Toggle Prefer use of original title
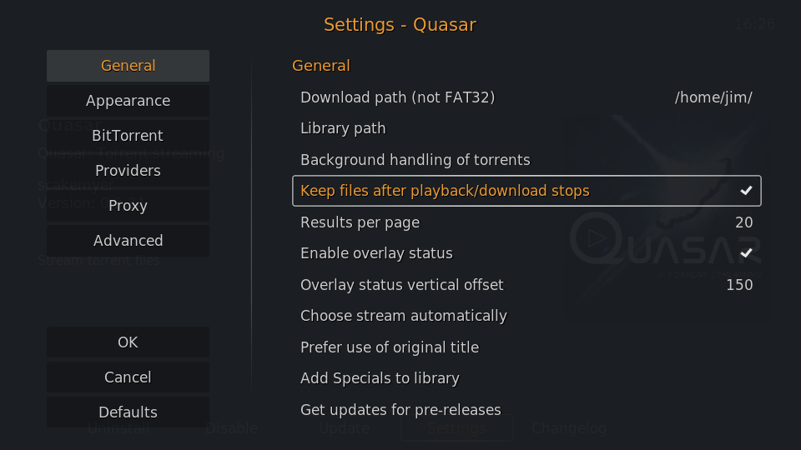Image resolution: width=801 pixels, height=450 pixels. (526, 347)
